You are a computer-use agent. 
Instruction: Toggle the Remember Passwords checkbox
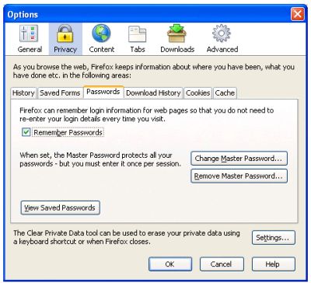[x=26, y=132]
